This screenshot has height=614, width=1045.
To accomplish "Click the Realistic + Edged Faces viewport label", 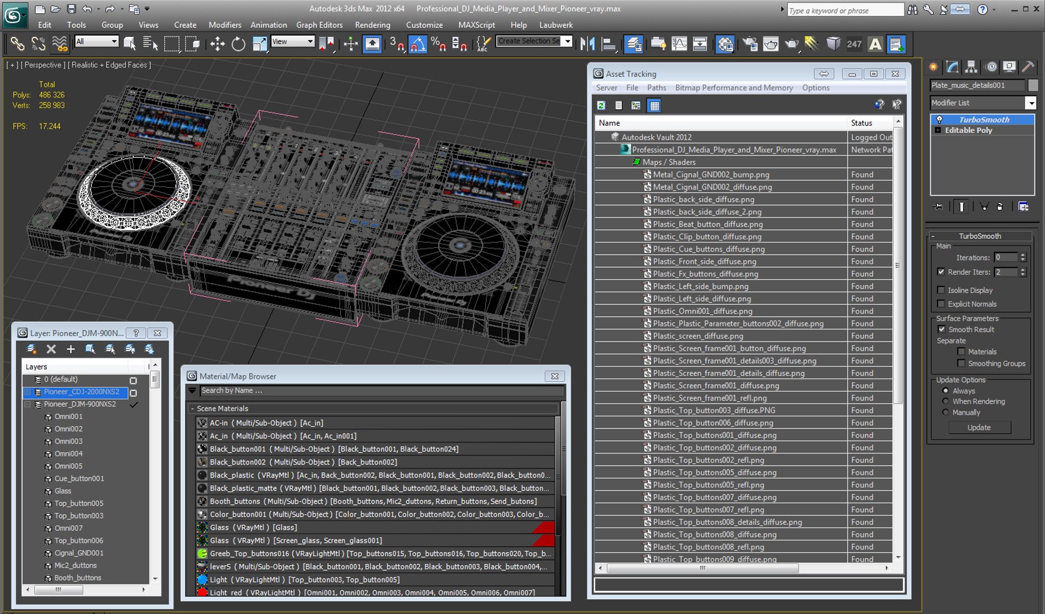I will [x=109, y=65].
